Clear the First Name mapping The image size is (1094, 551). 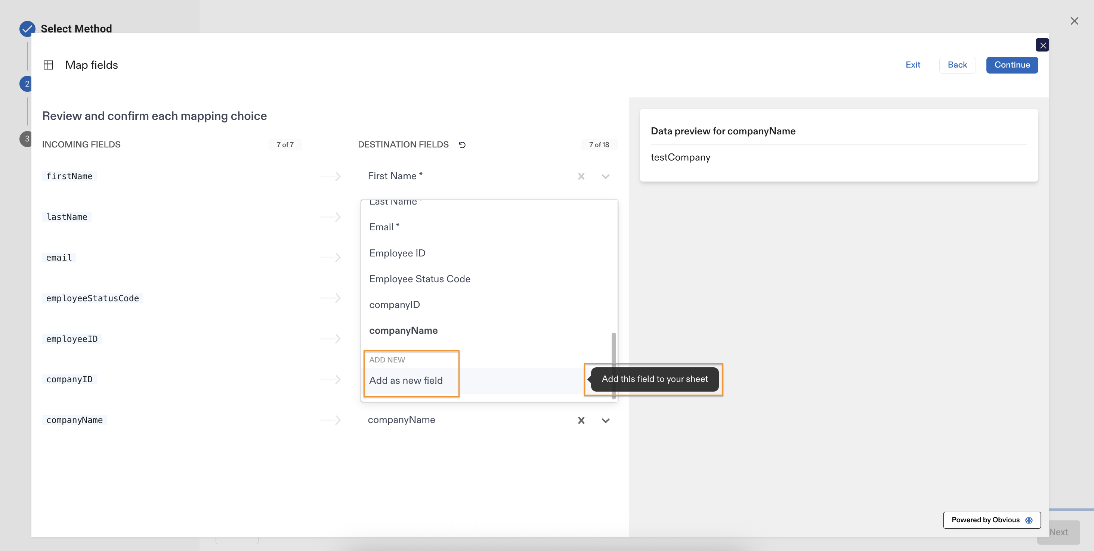point(581,176)
